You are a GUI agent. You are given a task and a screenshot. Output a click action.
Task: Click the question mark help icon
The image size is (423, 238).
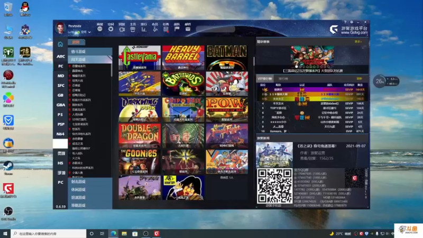click(x=345, y=22)
